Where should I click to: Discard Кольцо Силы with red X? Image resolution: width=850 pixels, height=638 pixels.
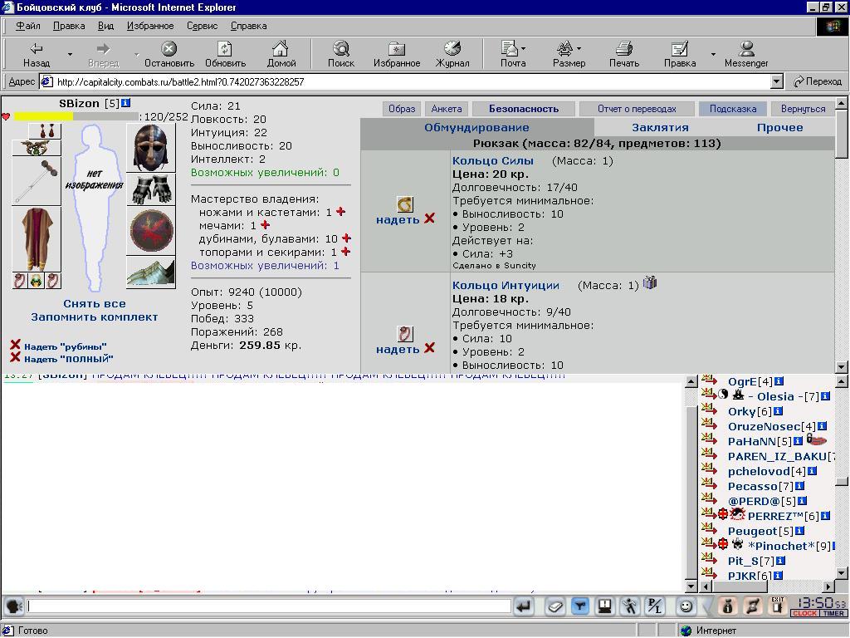point(430,218)
